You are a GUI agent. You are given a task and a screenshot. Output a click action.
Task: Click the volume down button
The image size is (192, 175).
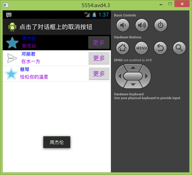click(123, 25)
